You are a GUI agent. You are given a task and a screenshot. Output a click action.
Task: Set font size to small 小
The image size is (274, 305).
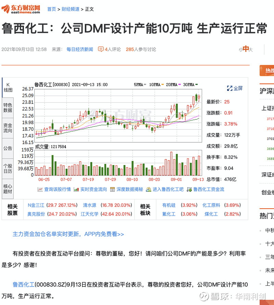click(x=240, y=50)
